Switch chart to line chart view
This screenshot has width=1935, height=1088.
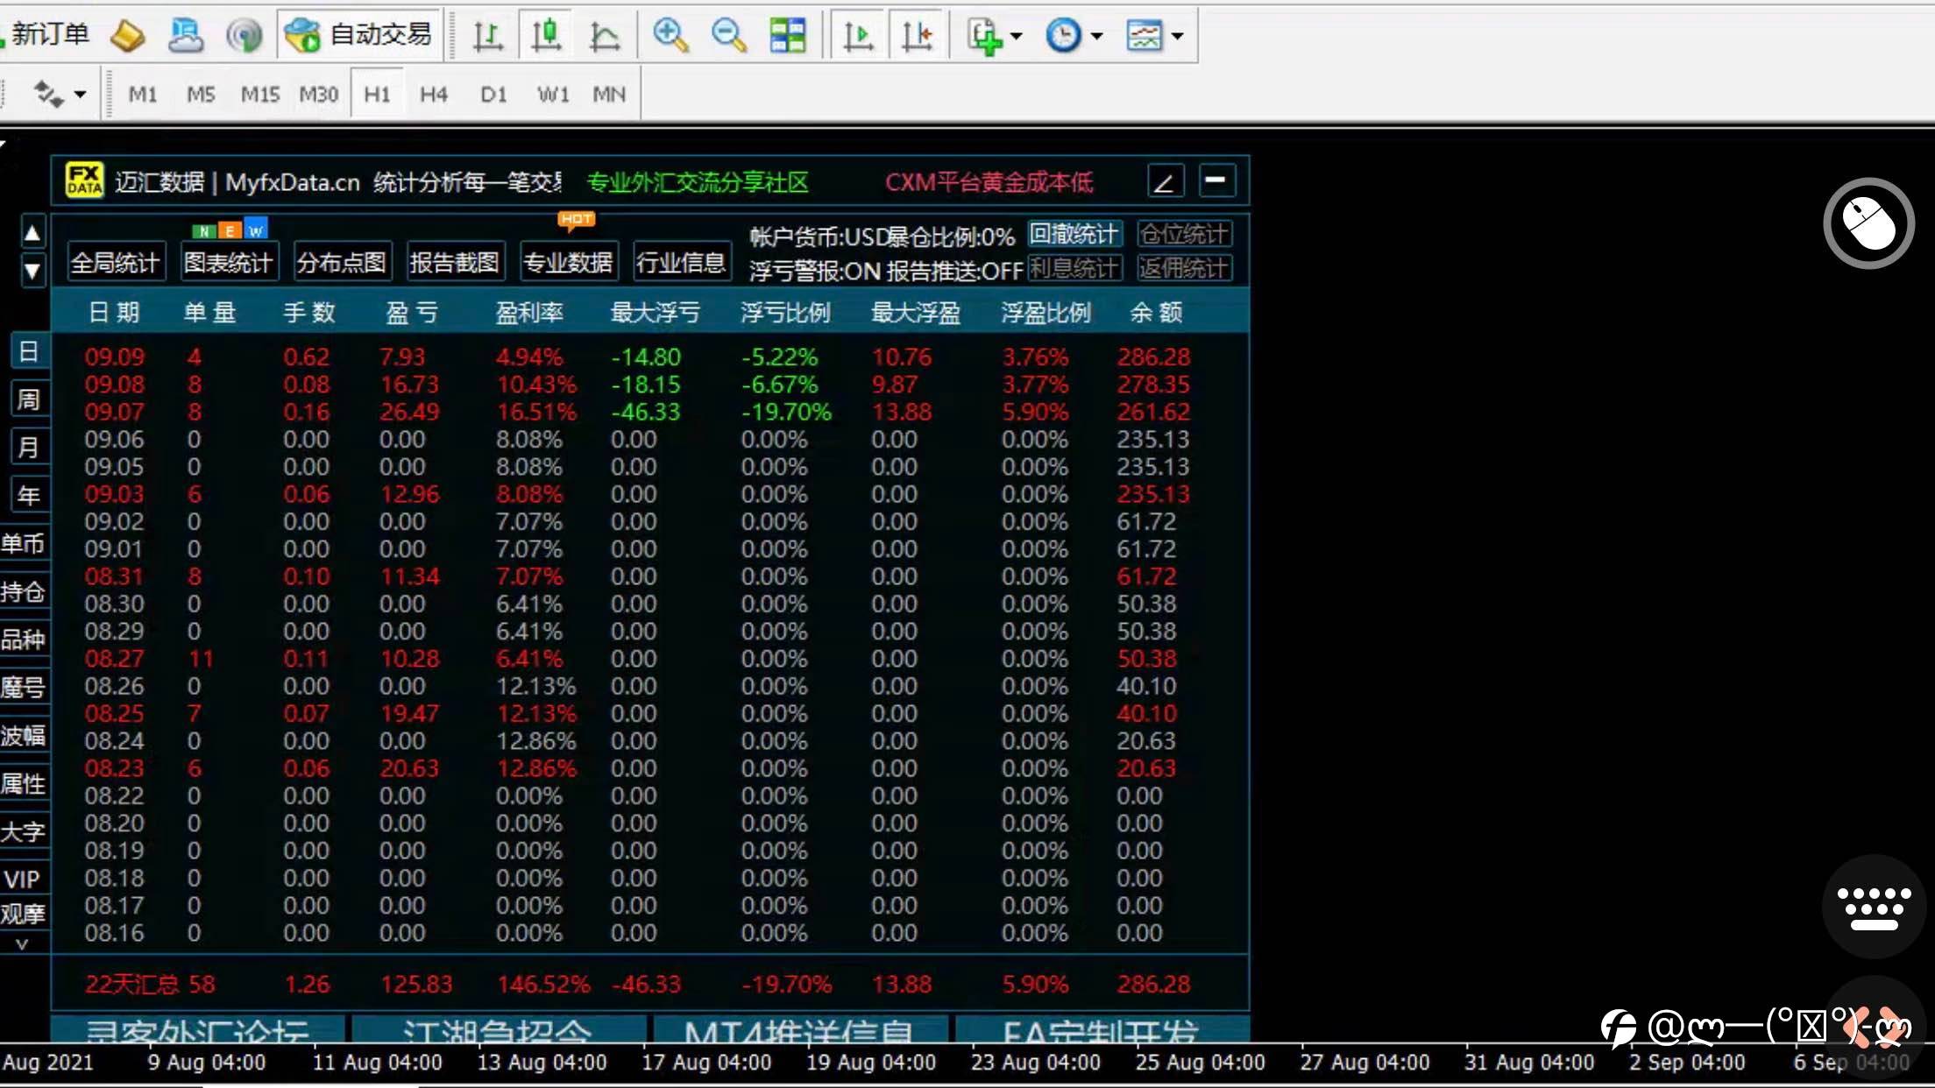(605, 36)
